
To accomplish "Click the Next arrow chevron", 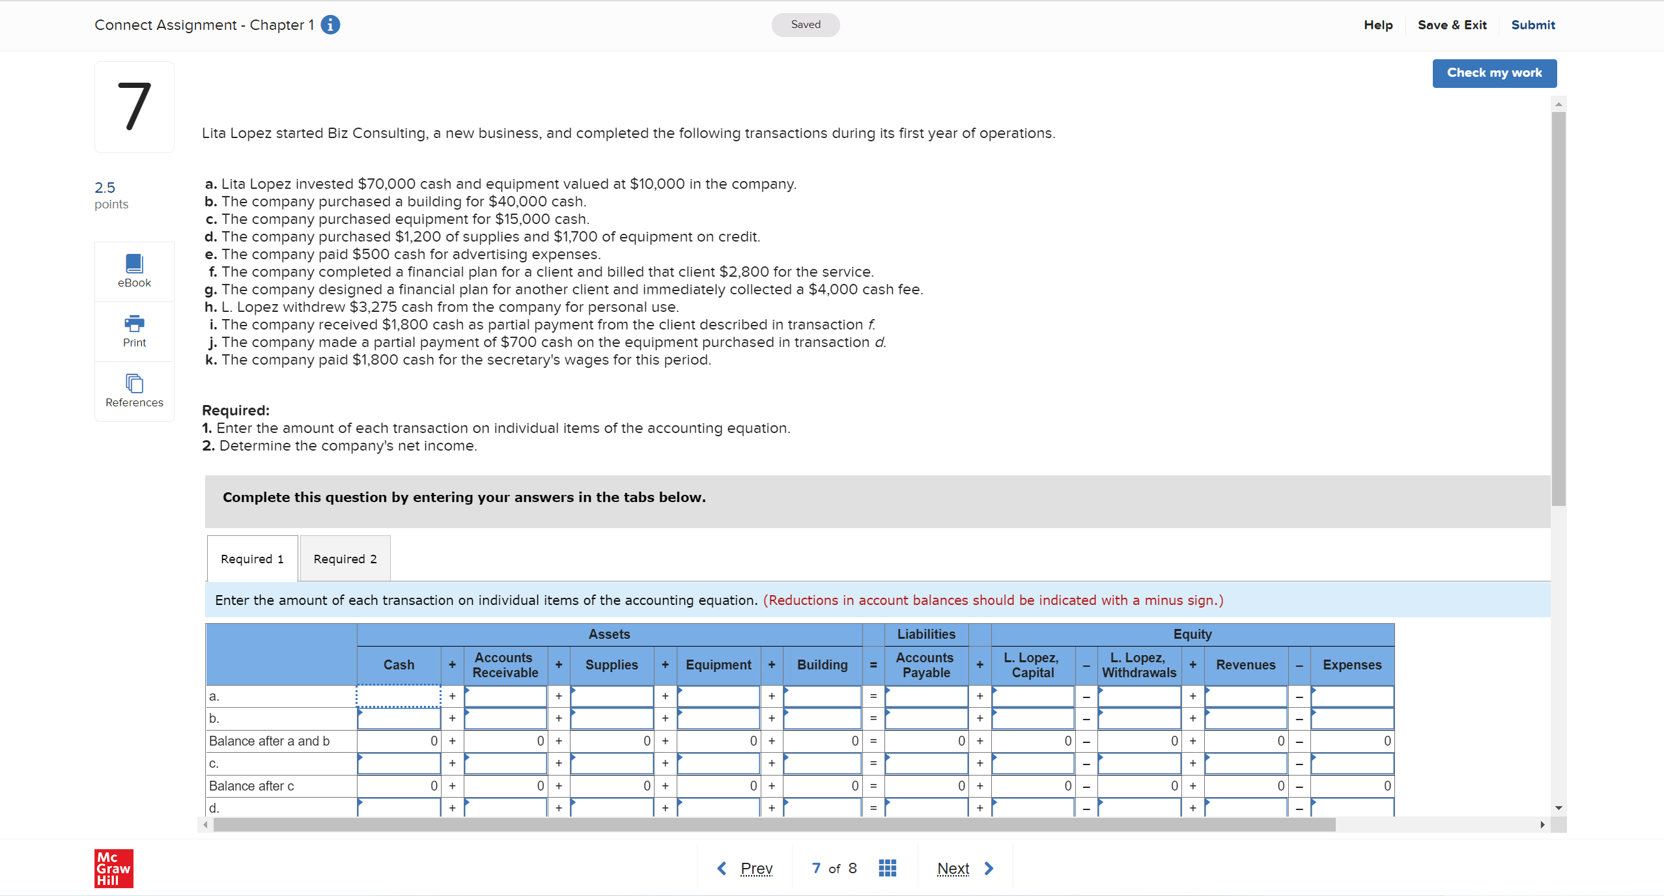I will [x=989, y=868].
